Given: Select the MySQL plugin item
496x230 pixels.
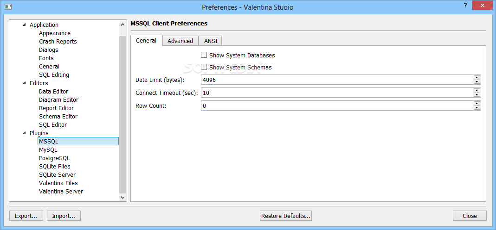Looking at the screenshot, I should [48, 150].
